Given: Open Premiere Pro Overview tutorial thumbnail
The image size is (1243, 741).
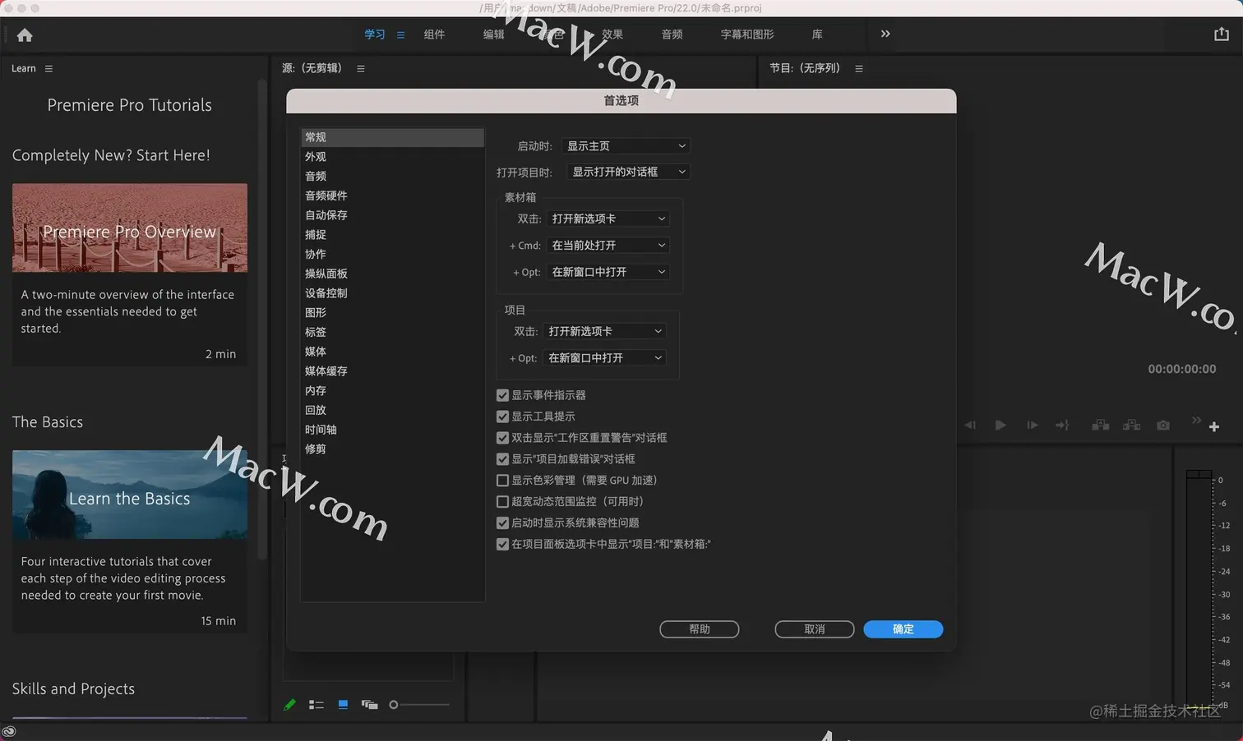Looking at the screenshot, I should tap(130, 228).
